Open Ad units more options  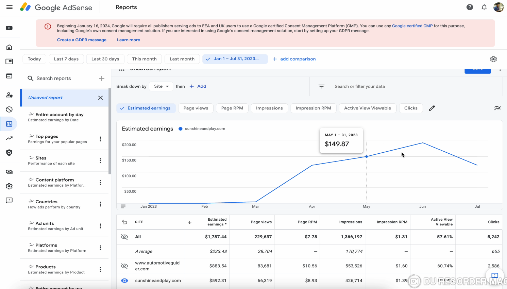[x=100, y=226]
